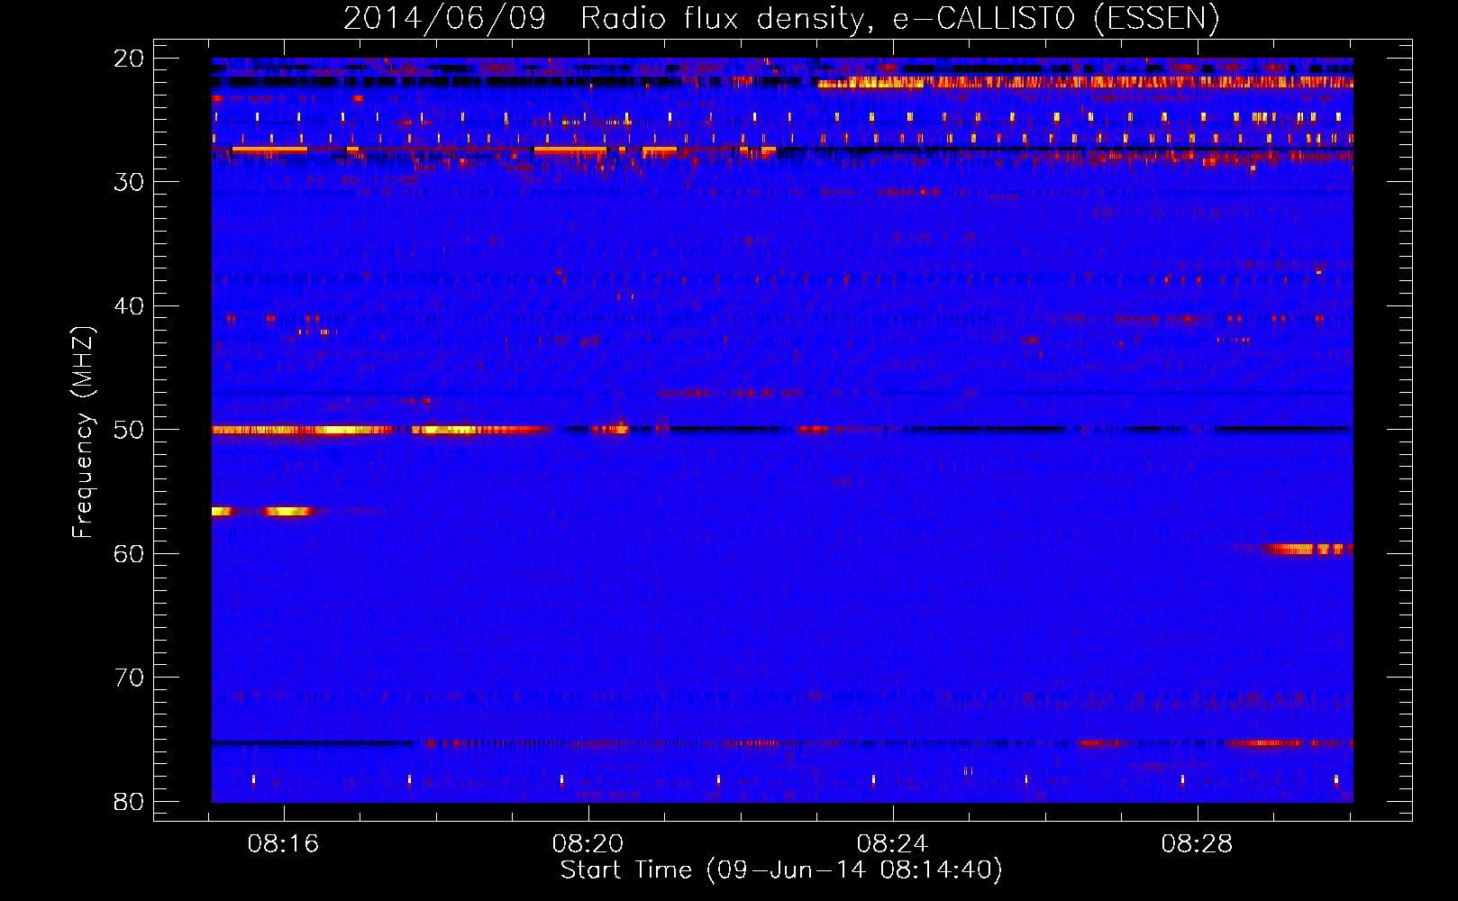This screenshot has width=1458, height=901.
Task: Click the 'Start Time (09-Jun-14 08:14:40)' axis label
Action: point(781,870)
